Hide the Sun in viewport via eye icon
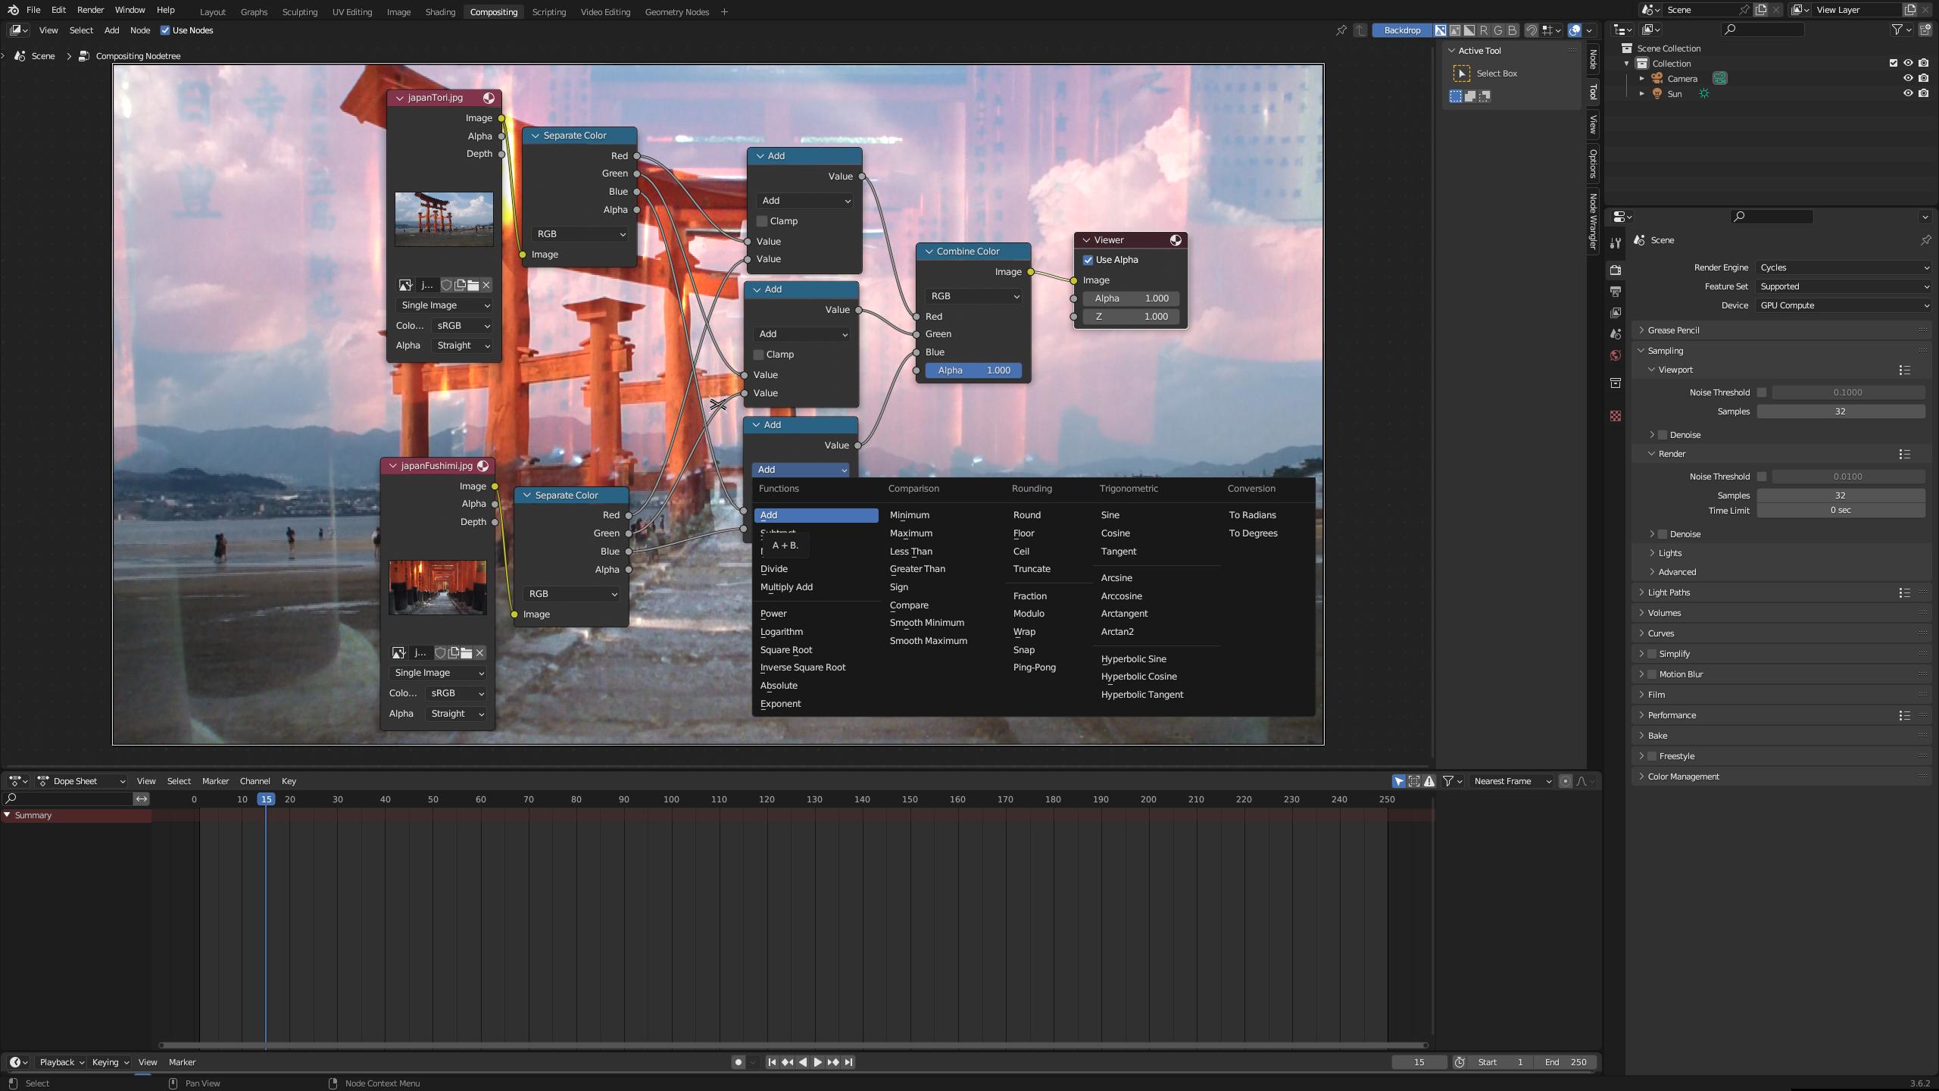 (1908, 93)
